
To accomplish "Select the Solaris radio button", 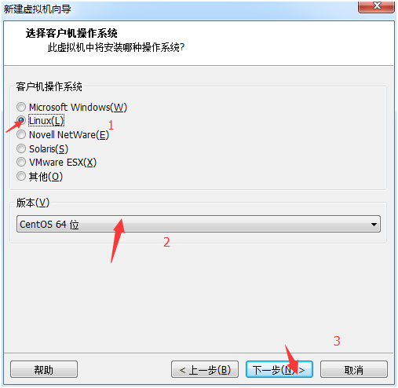I will 21,148.
